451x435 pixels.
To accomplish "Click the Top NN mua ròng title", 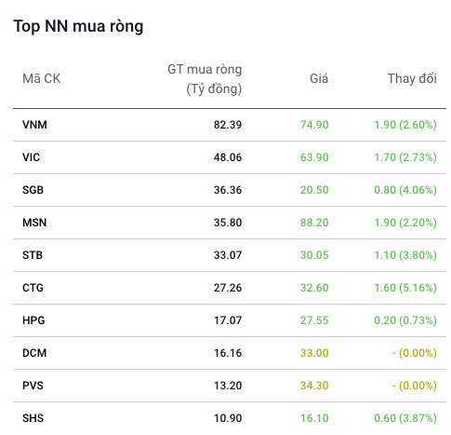I will point(78,26).
